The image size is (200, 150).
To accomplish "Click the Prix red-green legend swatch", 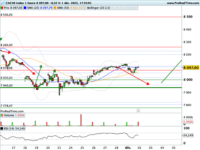I will point(2,8).
